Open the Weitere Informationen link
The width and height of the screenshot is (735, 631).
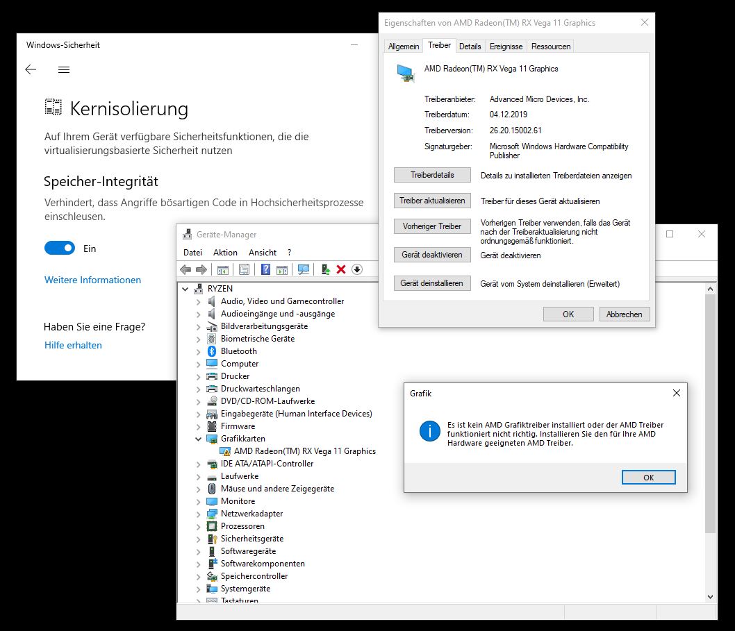[92, 280]
